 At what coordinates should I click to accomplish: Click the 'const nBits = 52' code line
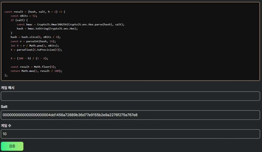pos(24,16)
